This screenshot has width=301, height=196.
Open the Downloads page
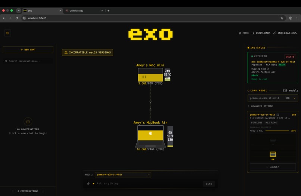tap(261, 33)
